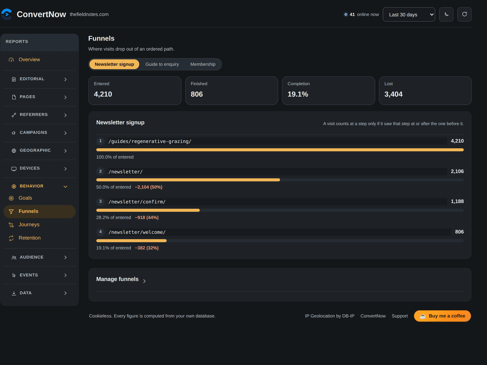The image size is (487, 365).
Task: Click the Devices monitor icon
Action: (x=14, y=169)
